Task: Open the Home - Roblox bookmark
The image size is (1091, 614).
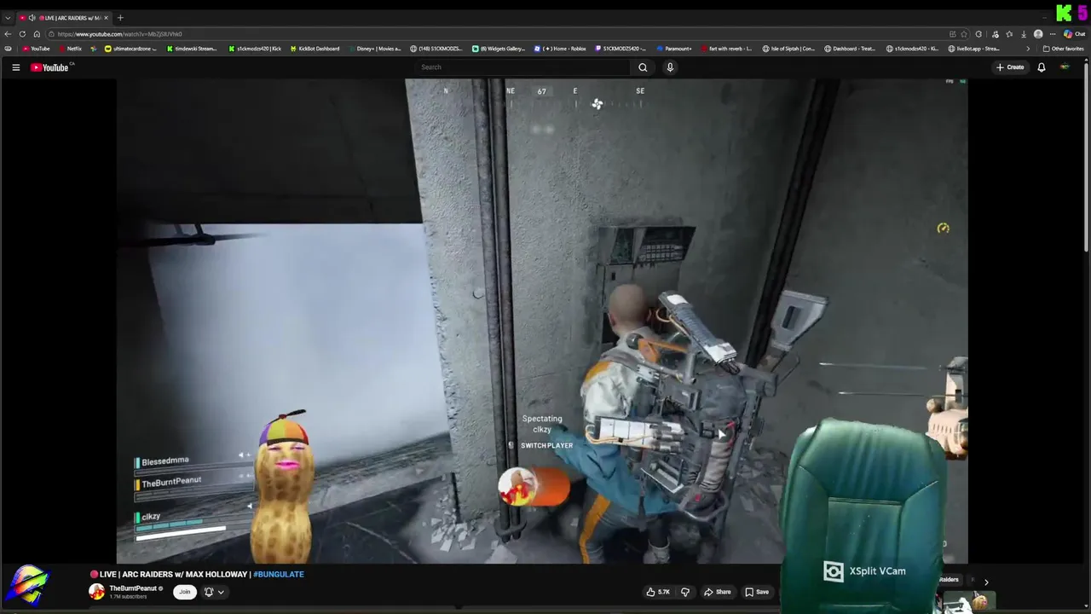Action: coord(560,49)
